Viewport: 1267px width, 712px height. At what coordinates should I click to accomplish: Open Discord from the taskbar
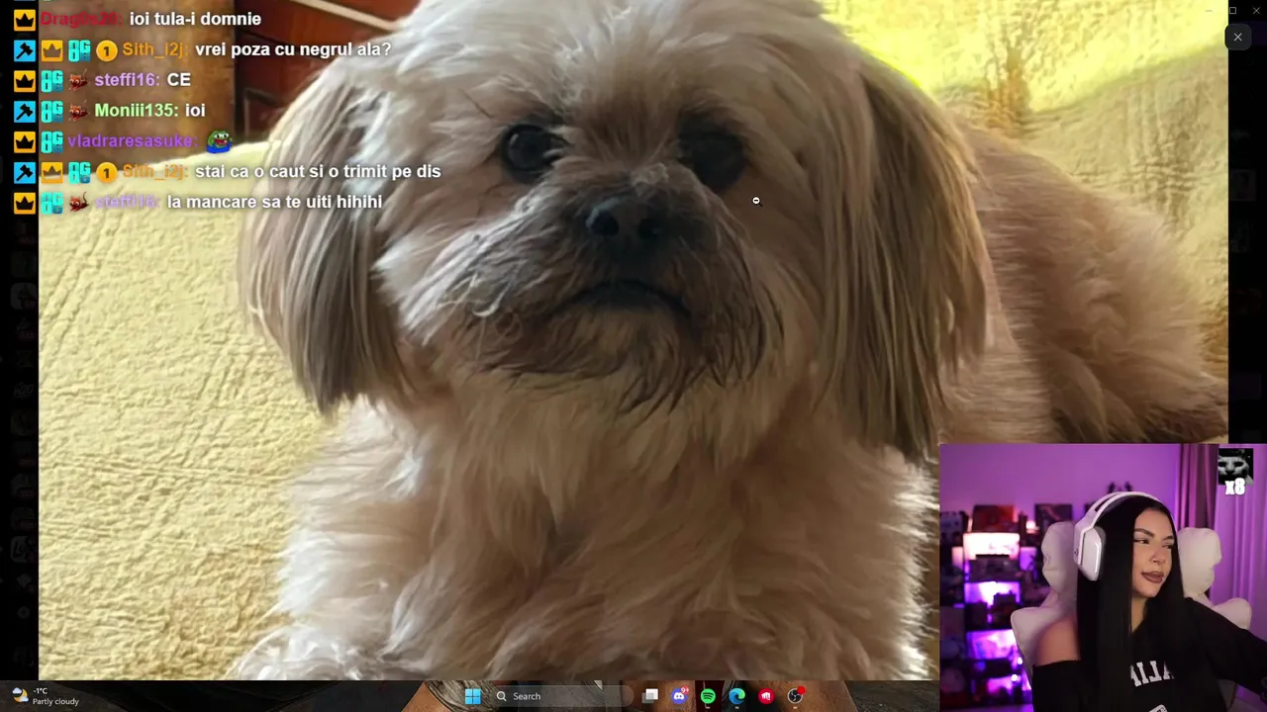point(679,696)
